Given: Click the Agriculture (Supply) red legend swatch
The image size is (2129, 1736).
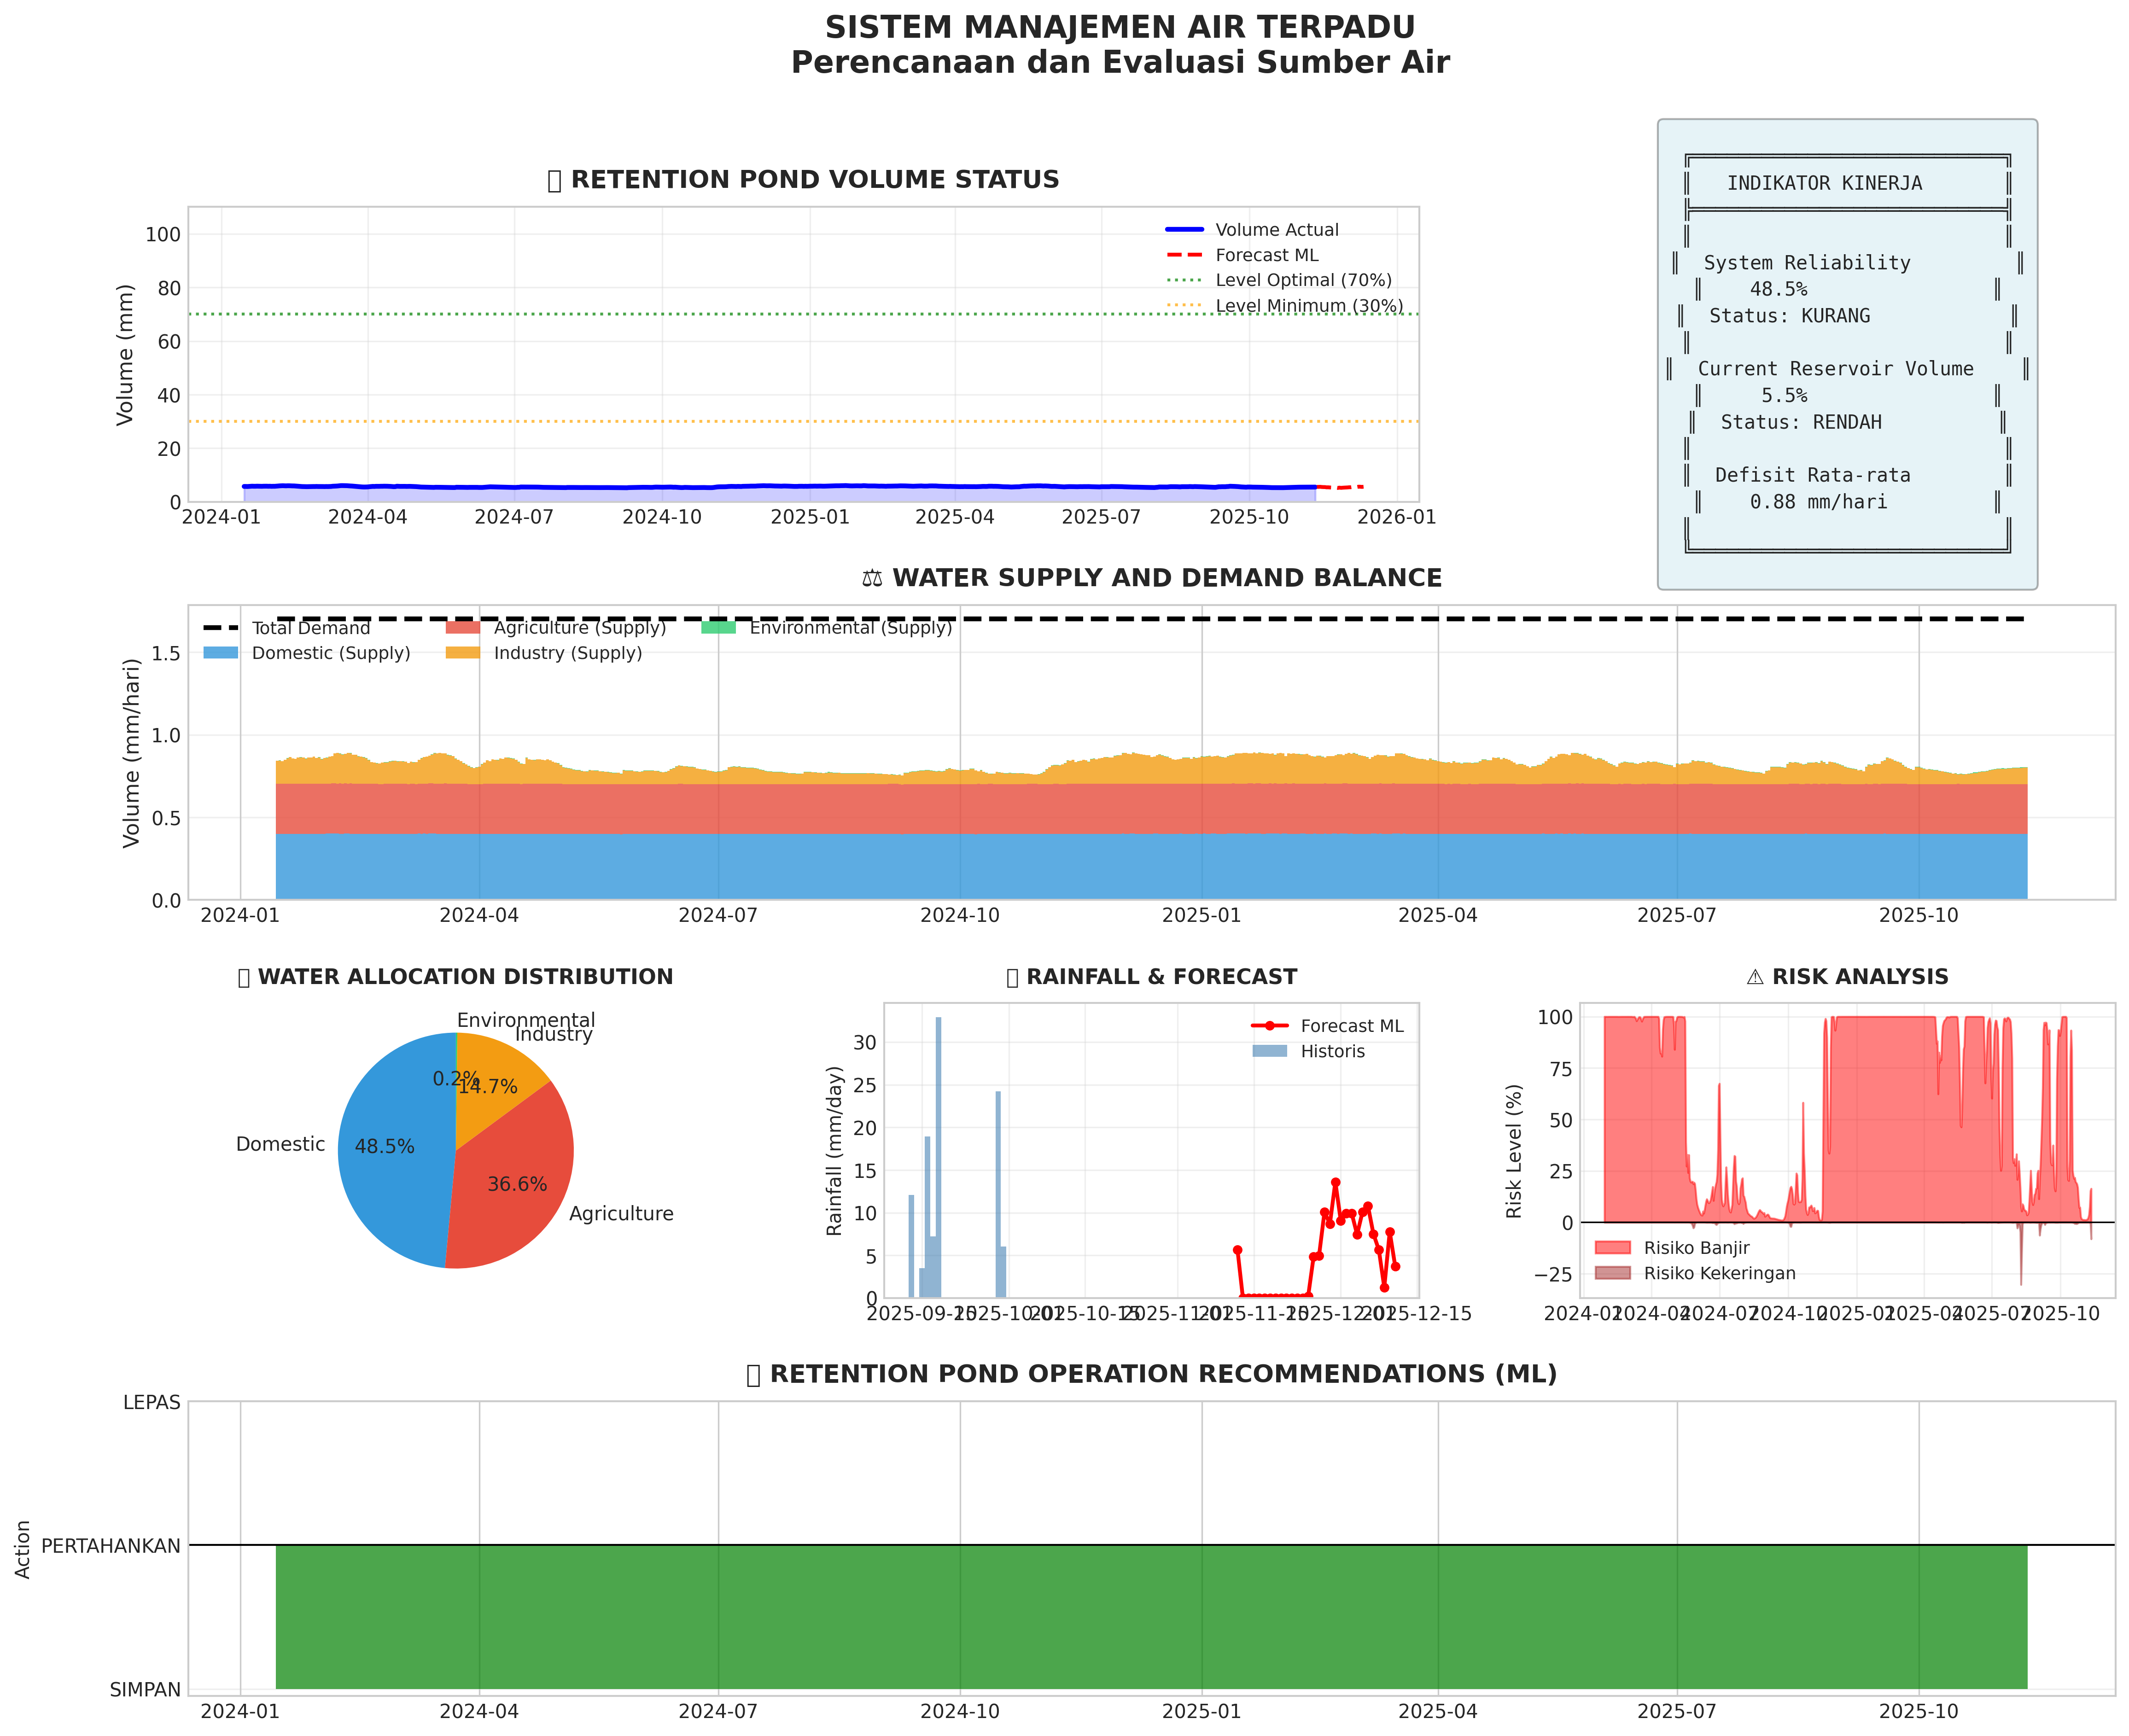Looking at the screenshot, I should (463, 628).
